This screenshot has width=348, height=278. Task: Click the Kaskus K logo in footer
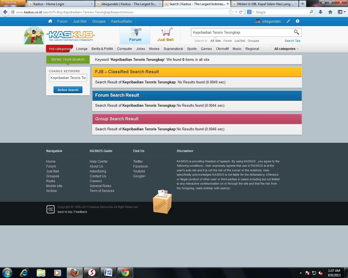51,209
